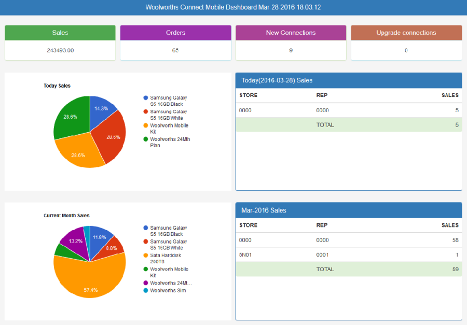Click the Today(2016-03-28) Sales panel header

coord(348,80)
